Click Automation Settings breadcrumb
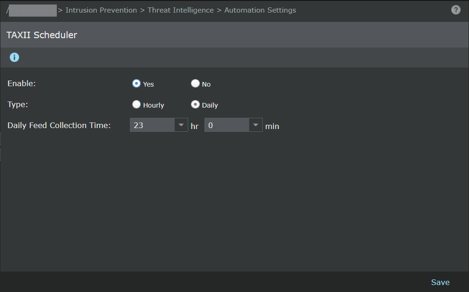This screenshot has height=292, width=469. pyautogui.click(x=260, y=10)
